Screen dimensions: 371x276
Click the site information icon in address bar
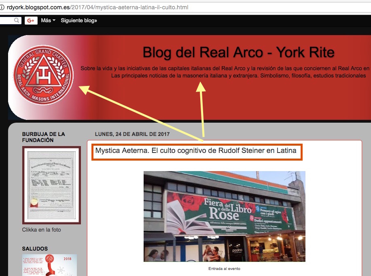pos(2,7)
